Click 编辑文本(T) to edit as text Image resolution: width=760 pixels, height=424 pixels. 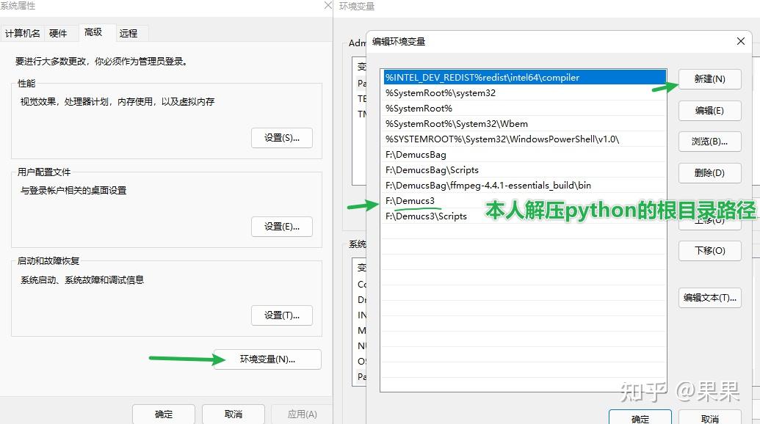click(709, 298)
